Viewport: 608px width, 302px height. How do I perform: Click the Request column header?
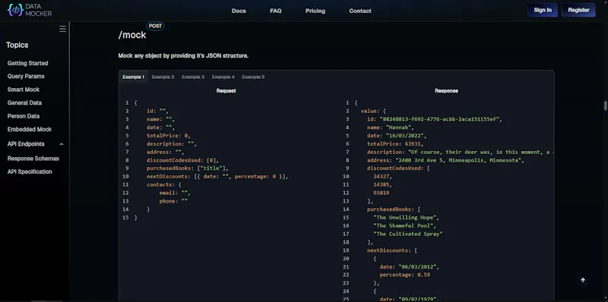pos(226,91)
